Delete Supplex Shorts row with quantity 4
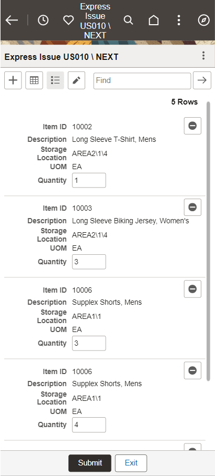 (192, 371)
